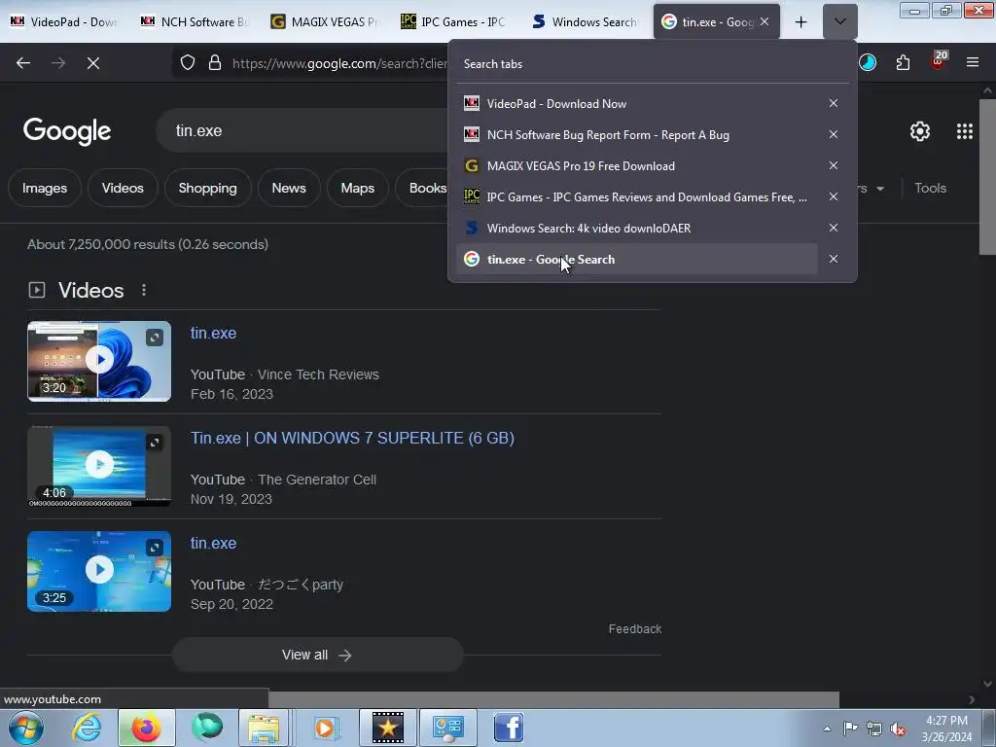Collapse the List all tabs dropdown
This screenshot has height=747, width=996.
(x=839, y=21)
